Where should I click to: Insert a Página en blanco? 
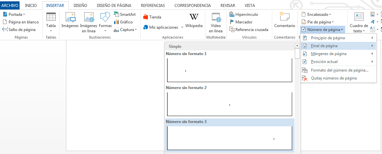(x=21, y=22)
